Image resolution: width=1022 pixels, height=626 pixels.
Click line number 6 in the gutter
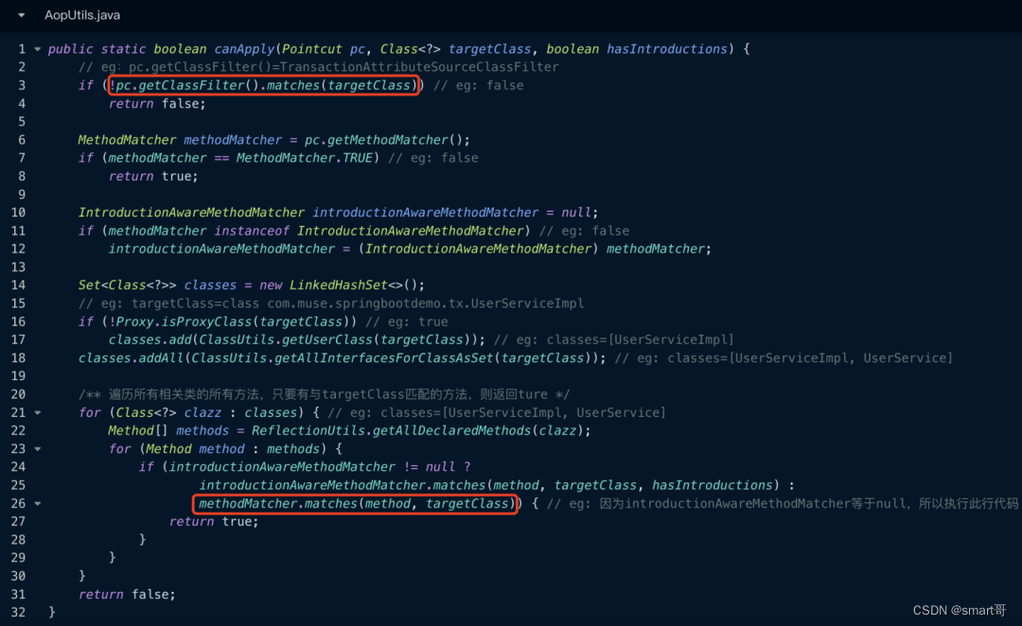pyautogui.click(x=22, y=140)
